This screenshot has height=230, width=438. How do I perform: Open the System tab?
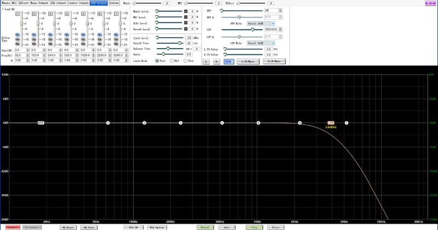[113, 3]
